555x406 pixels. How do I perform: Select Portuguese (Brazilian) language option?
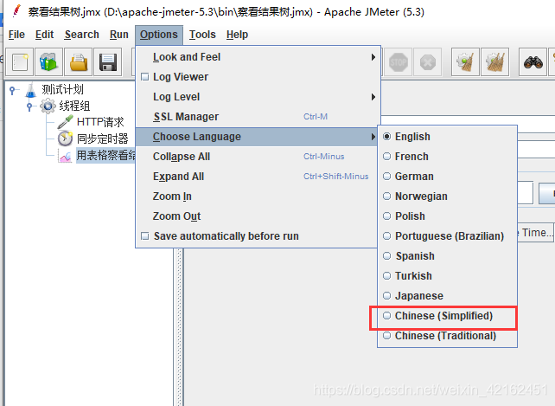[x=447, y=235]
